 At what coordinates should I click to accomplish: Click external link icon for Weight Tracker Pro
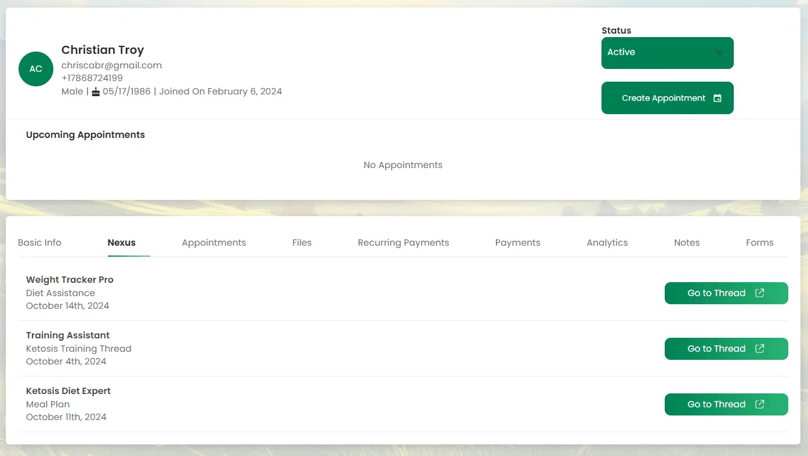click(759, 293)
